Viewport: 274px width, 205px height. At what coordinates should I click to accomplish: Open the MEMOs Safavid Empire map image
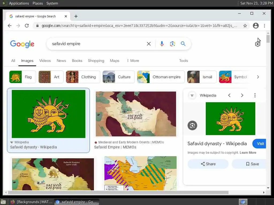[136, 114]
